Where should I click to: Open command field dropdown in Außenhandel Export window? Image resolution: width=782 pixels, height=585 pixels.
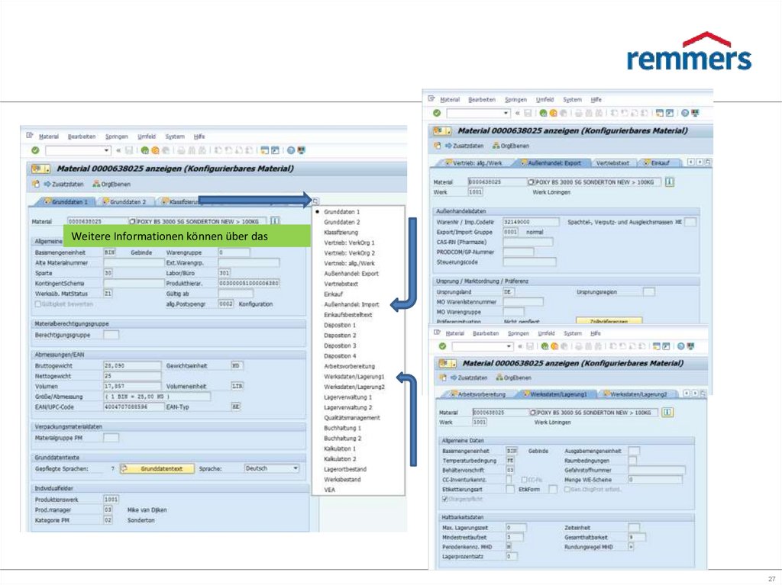507,113
